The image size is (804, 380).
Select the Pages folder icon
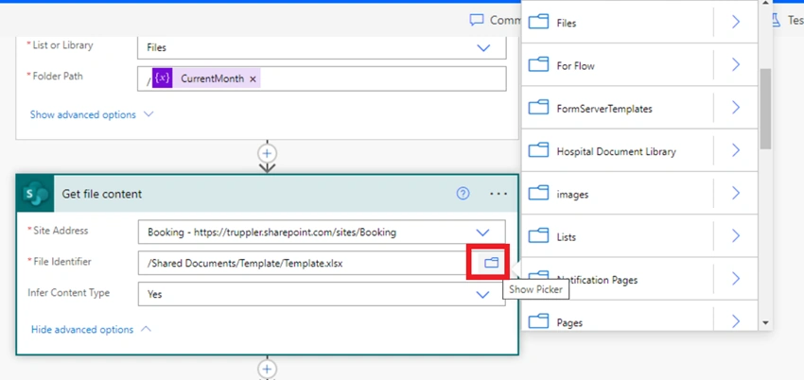[x=539, y=321]
